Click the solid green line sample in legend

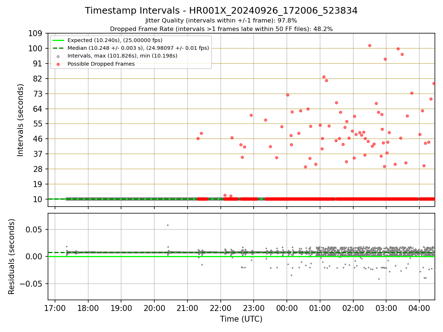59,40
